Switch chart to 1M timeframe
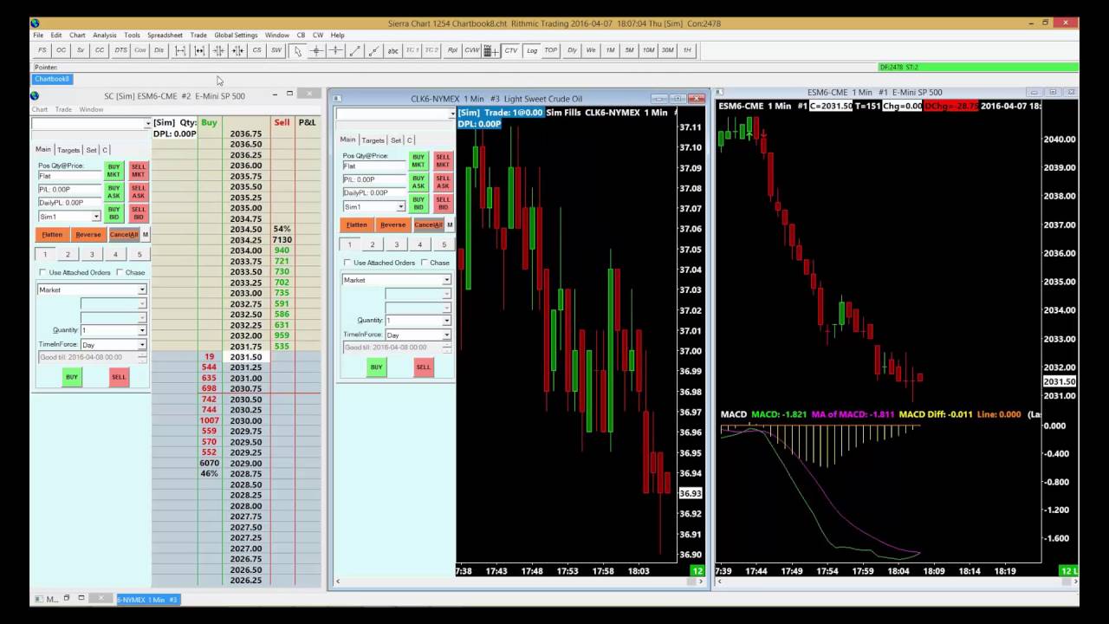The height and width of the screenshot is (624, 1109). point(610,50)
